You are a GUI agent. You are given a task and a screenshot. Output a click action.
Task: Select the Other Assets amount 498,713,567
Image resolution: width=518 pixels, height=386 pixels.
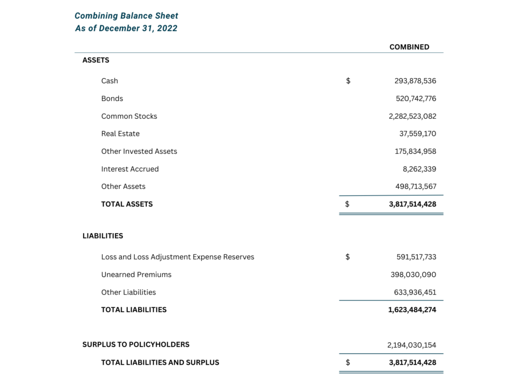(x=416, y=187)
